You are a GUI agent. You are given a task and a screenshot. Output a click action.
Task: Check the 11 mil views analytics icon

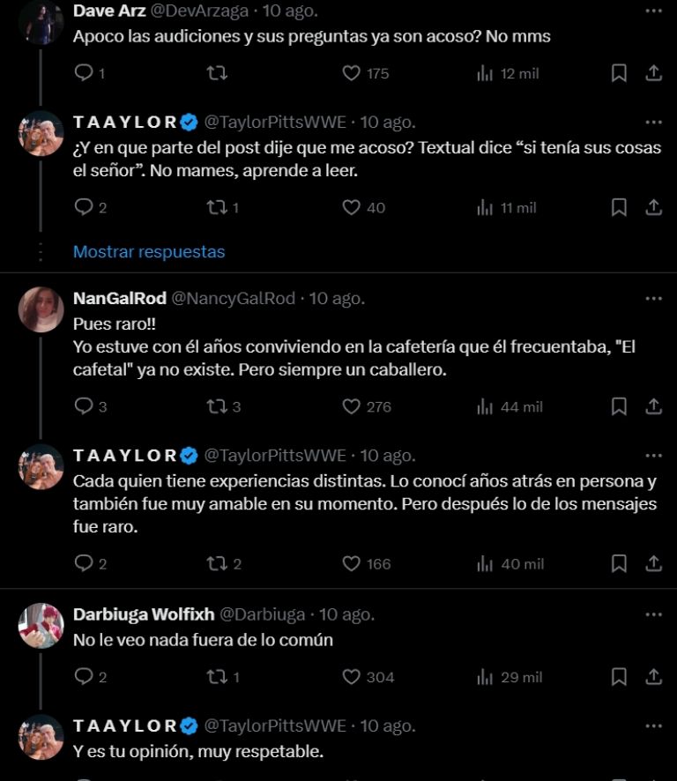point(483,208)
